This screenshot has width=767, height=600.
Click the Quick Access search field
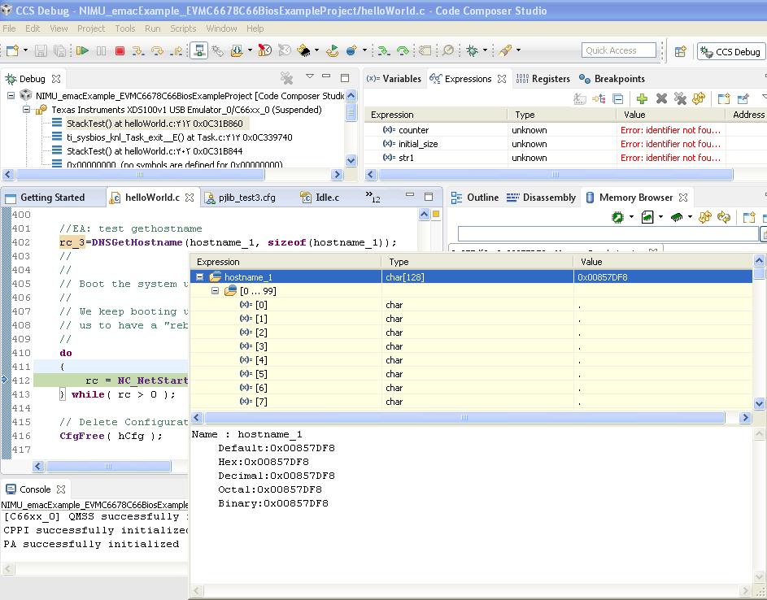point(619,50)
